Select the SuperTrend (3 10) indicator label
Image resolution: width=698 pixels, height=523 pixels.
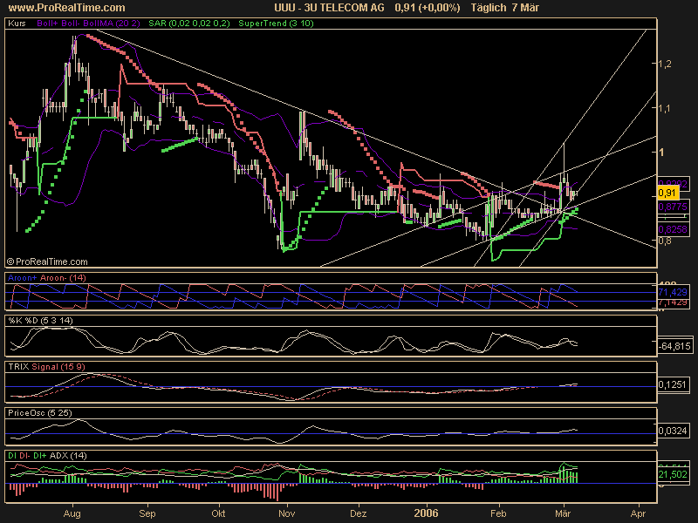(x=265, y=24)
